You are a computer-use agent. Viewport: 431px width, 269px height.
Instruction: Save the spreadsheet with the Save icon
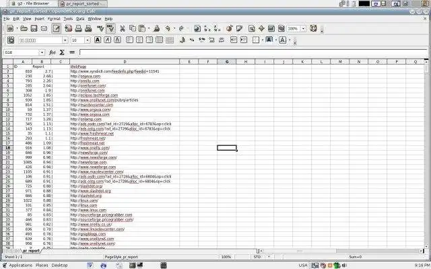(x=34, y=28)
